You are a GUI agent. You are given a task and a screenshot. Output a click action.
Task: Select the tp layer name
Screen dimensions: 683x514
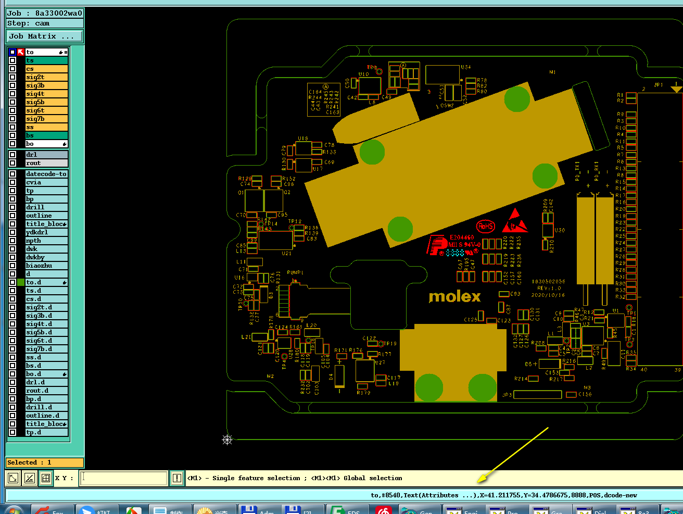pyautogui.click(x=47, y=191)
